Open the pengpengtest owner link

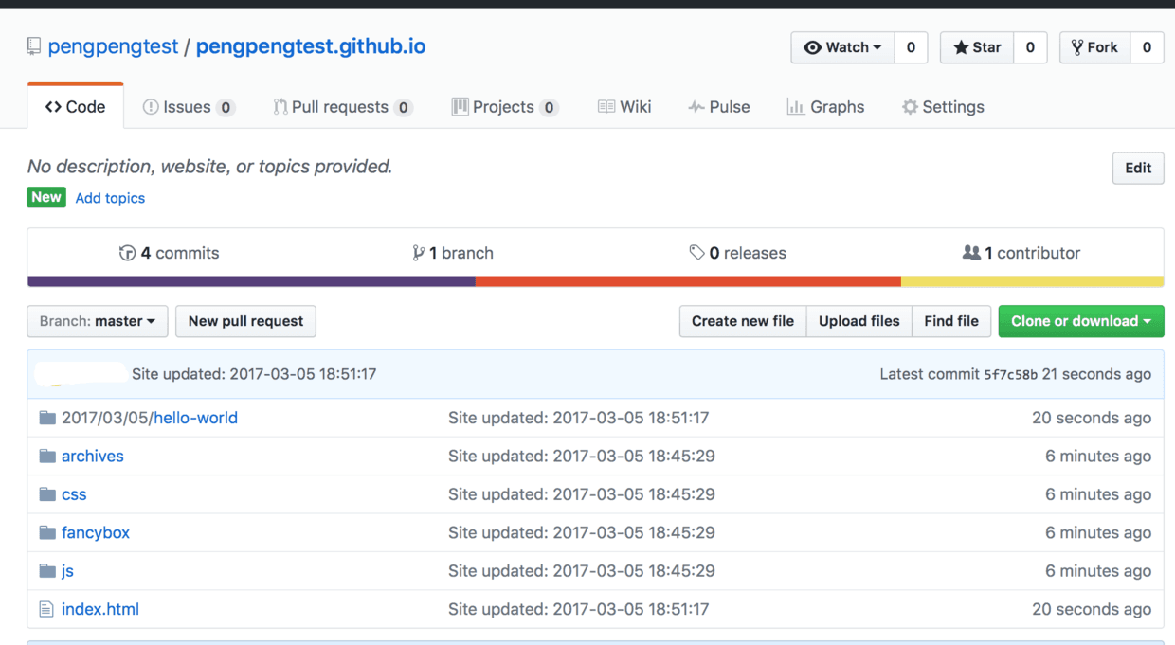click(x=113, y=46)
